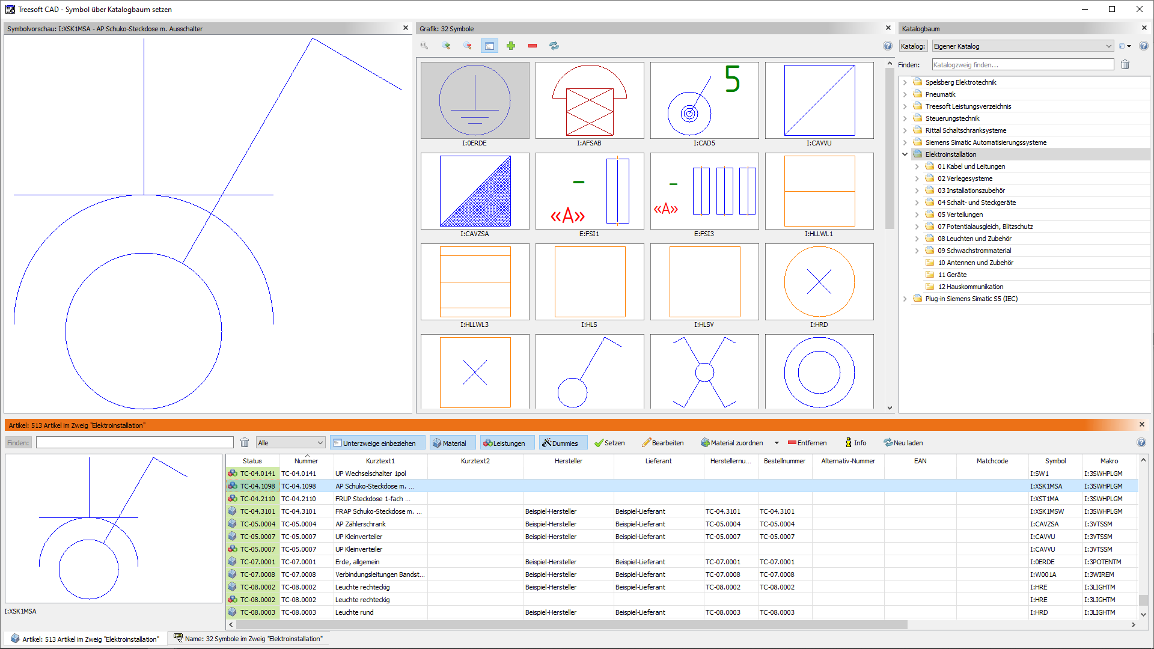Image resolution: width=1154 pixels, height=649 pixels.
Task: Clear catalog search with trash icon
Action: 1125,65
